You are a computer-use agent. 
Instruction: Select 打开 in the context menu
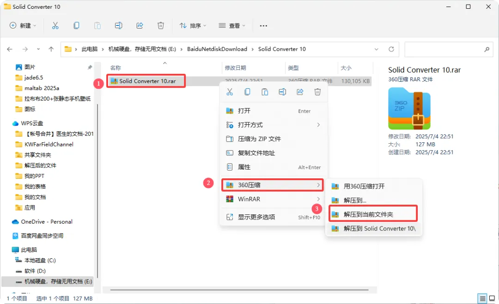(274, 111)
